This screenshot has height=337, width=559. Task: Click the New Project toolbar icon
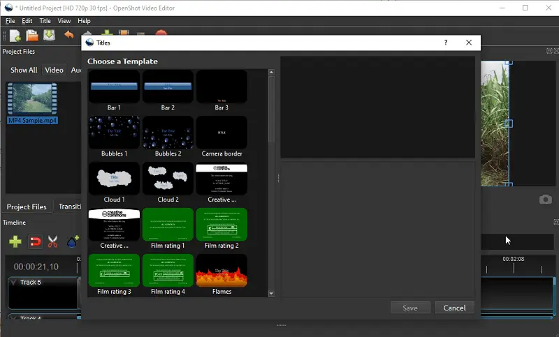click(15, 36)
